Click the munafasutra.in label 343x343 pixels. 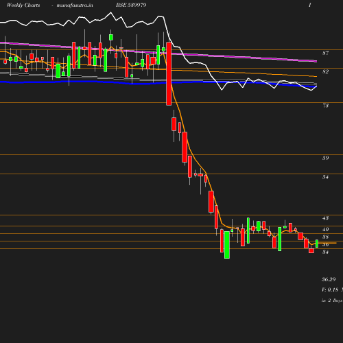point(75,5)
